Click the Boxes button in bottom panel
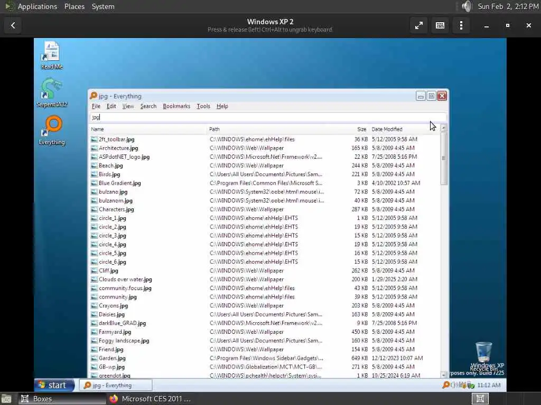Image resolution: width=541 pixels, height=405 pixels. tap(62, 399)
